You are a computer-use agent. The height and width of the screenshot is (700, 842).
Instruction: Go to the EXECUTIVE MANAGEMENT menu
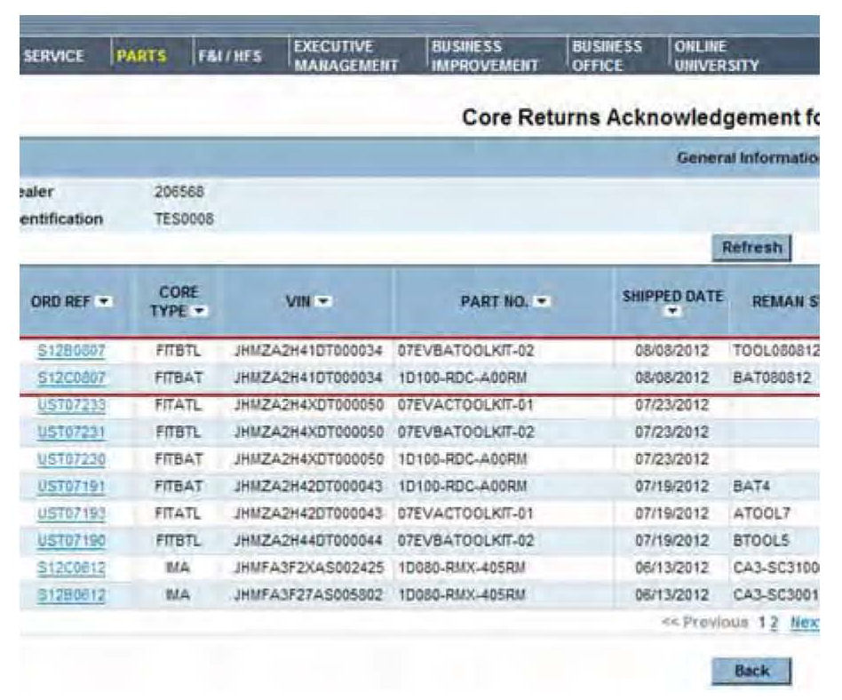[345, 56]
